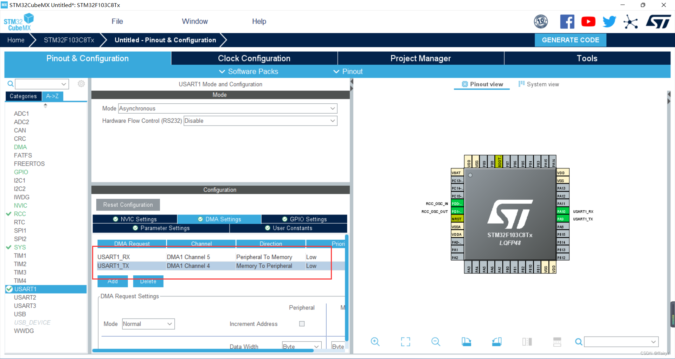Open the GPIO Settings tab
675x359 pixels.
[304, 219]
